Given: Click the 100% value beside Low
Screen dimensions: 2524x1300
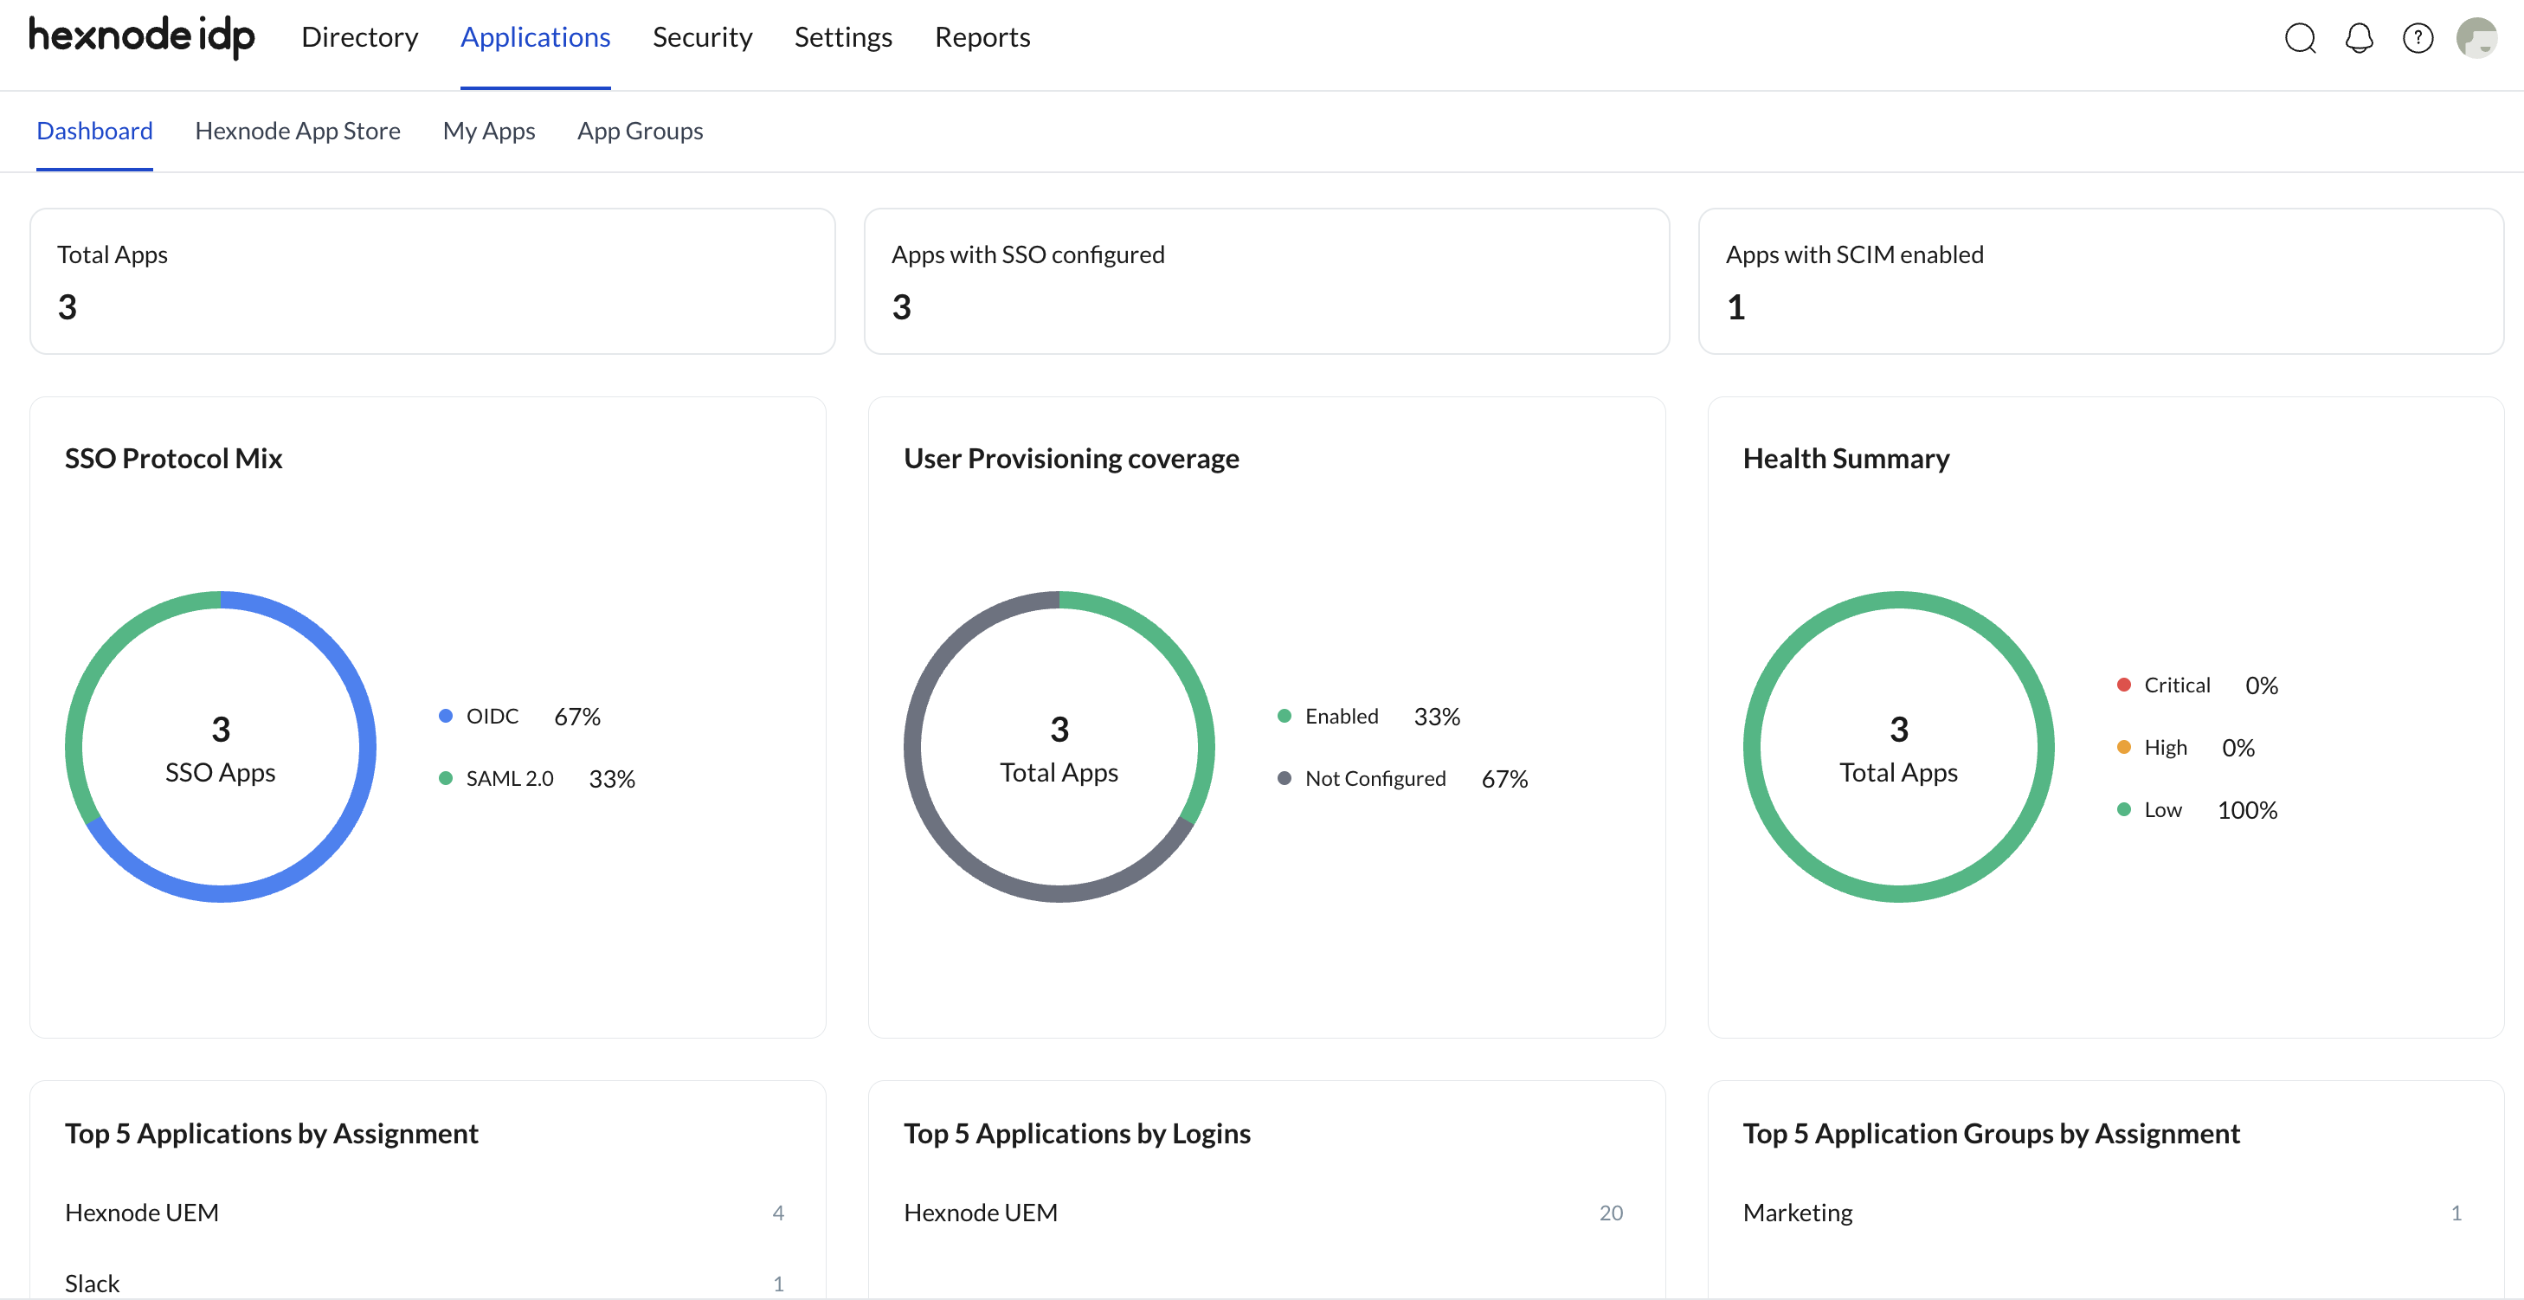Looking at the screenshot, I should coord(2247,810).
